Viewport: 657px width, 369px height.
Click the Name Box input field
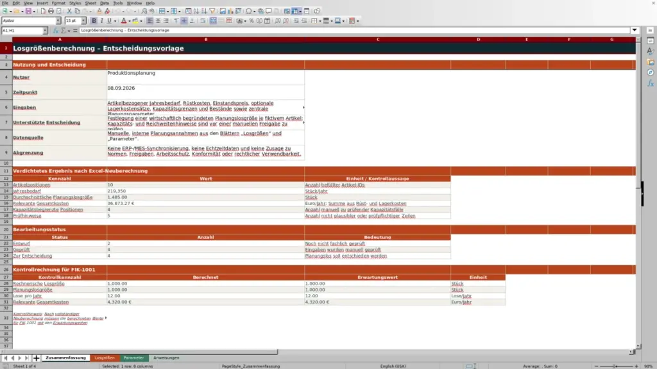[22, 31]
